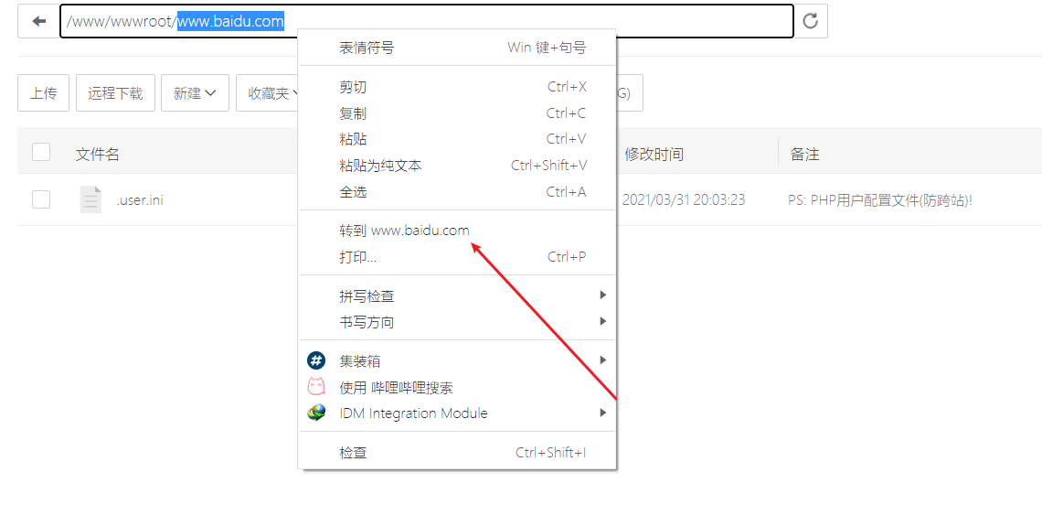Expand the 集装箱 submenu arrow
This screenshot has width=1042, height=526.
[602, 360]
